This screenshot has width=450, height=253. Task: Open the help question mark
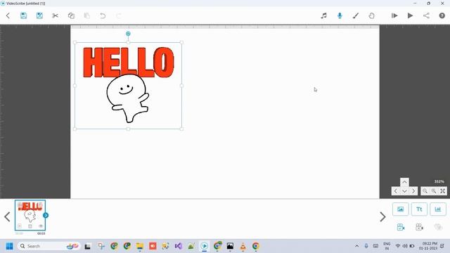[442, 15]
